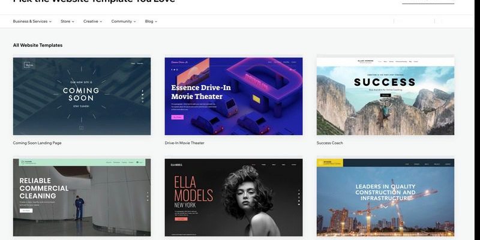
Task: Click the Twitter icon in Coming Soon template
Action: tap(143, 95)
